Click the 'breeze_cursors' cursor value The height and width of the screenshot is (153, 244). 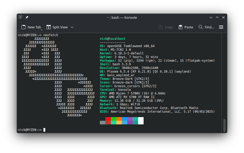point(127,86)
